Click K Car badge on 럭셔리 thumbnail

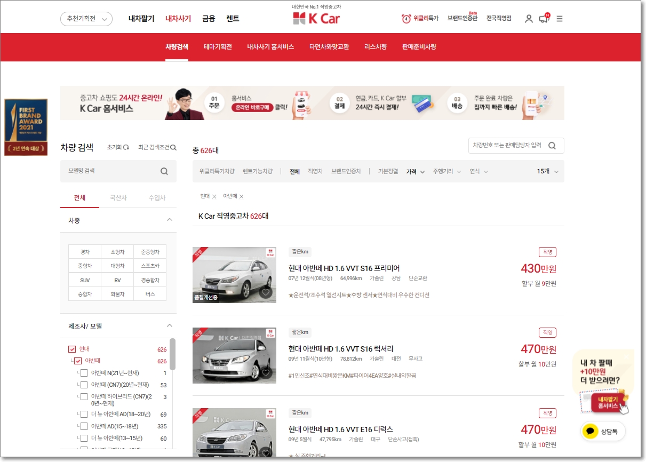pyautogui.click(x=270, y=333)
